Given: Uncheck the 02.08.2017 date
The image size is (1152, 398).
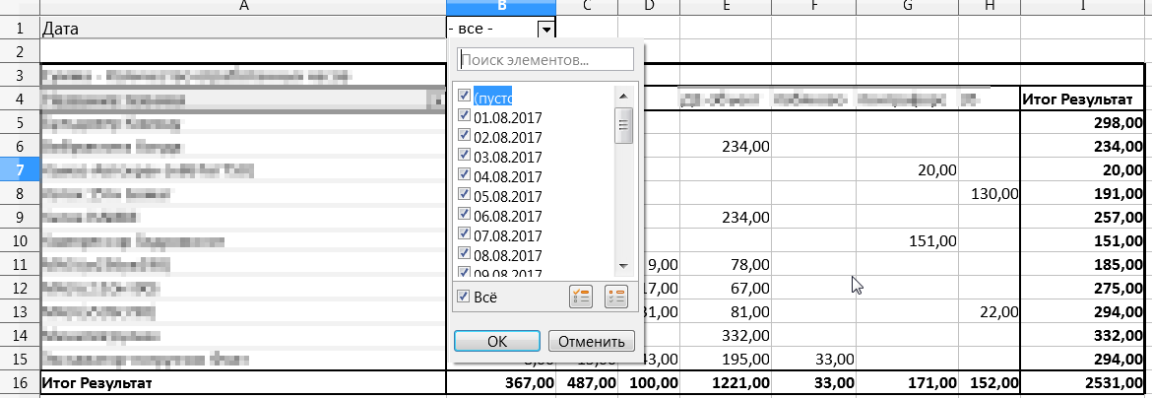Looking at the screenshot, I should tap(464, 135).
